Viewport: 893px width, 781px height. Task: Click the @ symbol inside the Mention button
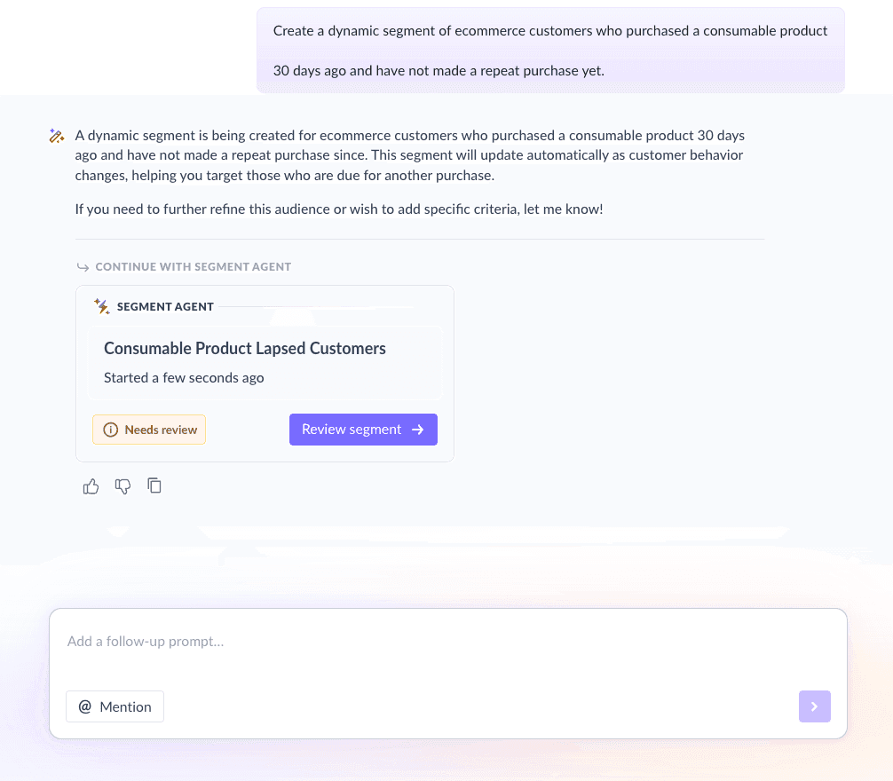click(x=85, y=706)
